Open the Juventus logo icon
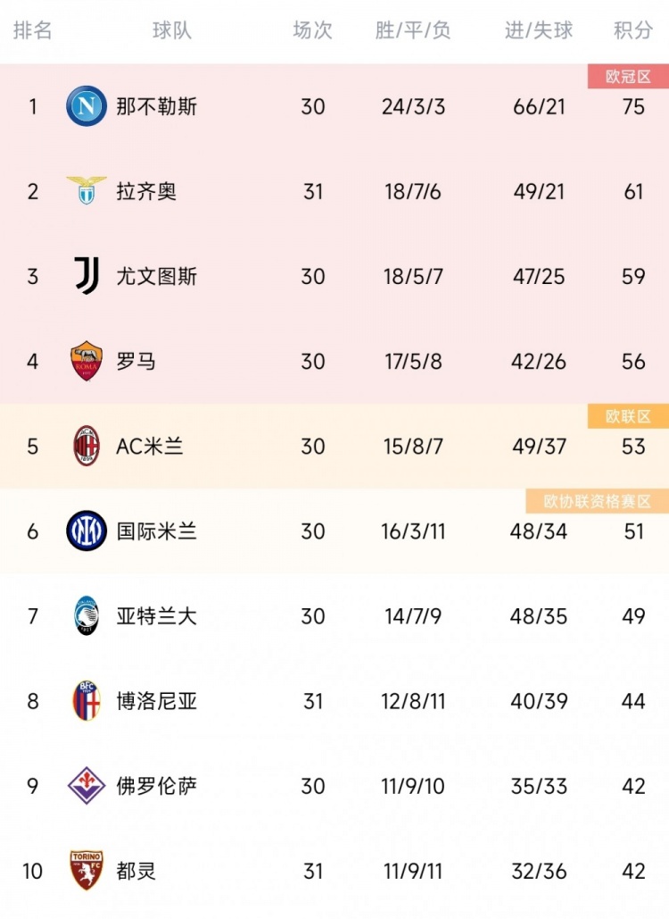669x919 pixels. tap(87, 276)
